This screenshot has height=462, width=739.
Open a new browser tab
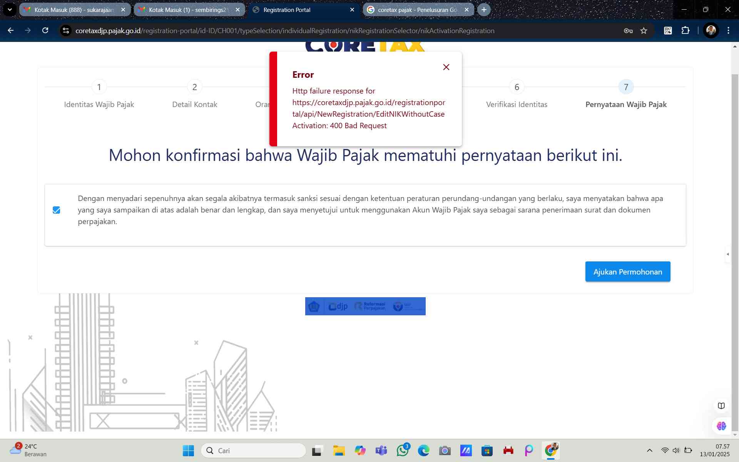pyautogui.click(x=484, y=10)
